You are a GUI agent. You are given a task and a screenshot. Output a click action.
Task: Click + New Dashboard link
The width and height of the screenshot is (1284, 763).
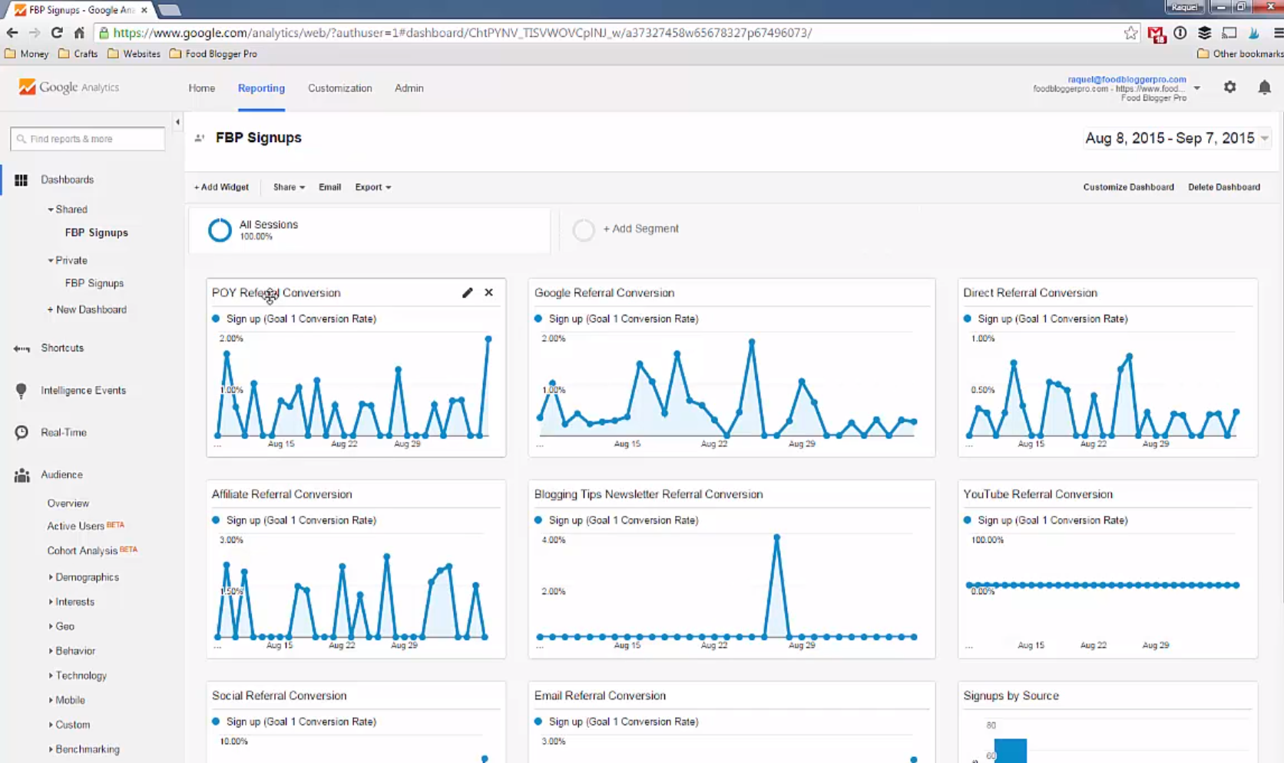click(x=87, y=310)
